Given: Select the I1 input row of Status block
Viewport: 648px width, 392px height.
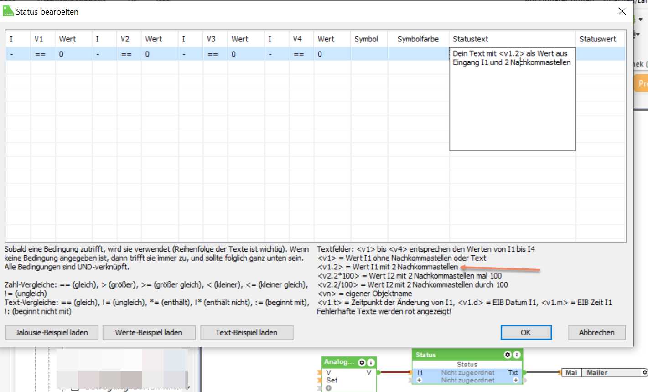Looking at the screenshot, I should click(x=467, y=372).
